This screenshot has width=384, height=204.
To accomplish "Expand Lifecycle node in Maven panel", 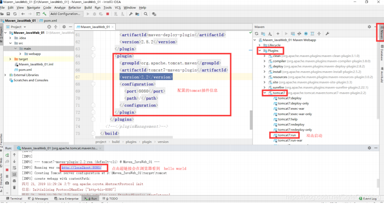I will point(259,45).
